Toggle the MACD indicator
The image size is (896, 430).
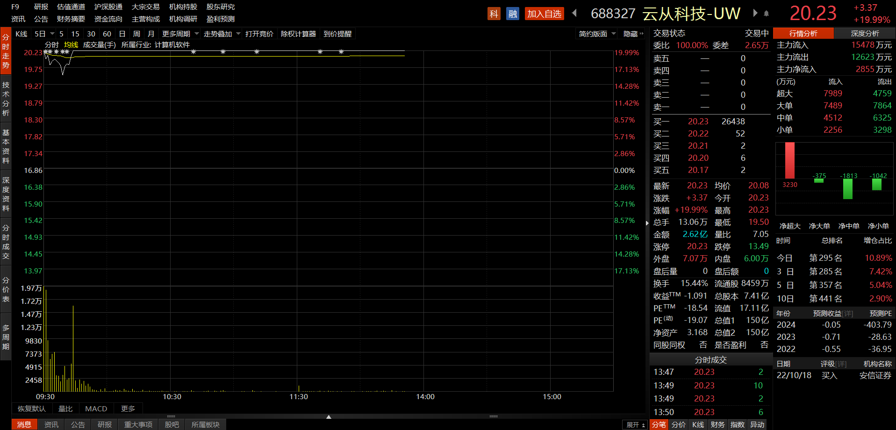coord(96,408)
